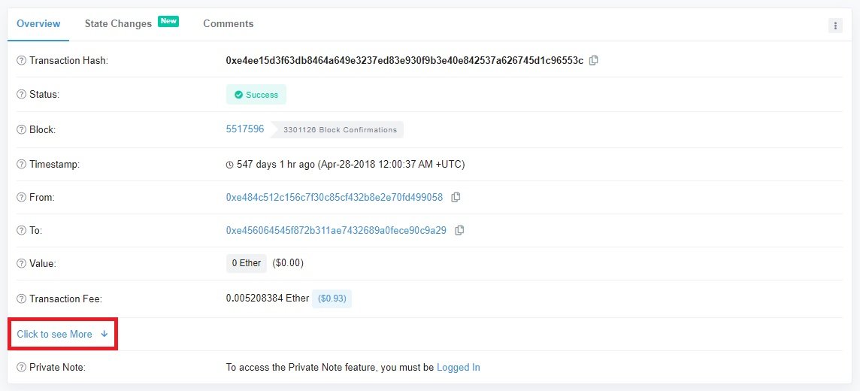Click the Success status badge
The height and width of the screenshot is (391, 860).
click(256, 95)
